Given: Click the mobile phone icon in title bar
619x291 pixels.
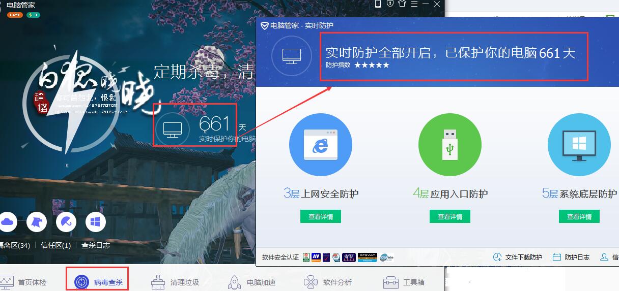Looking at the screenshot, I should (378, 4).
